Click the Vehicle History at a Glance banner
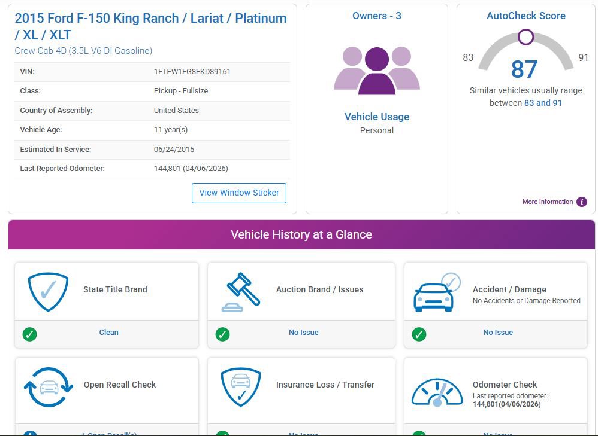 301,234
